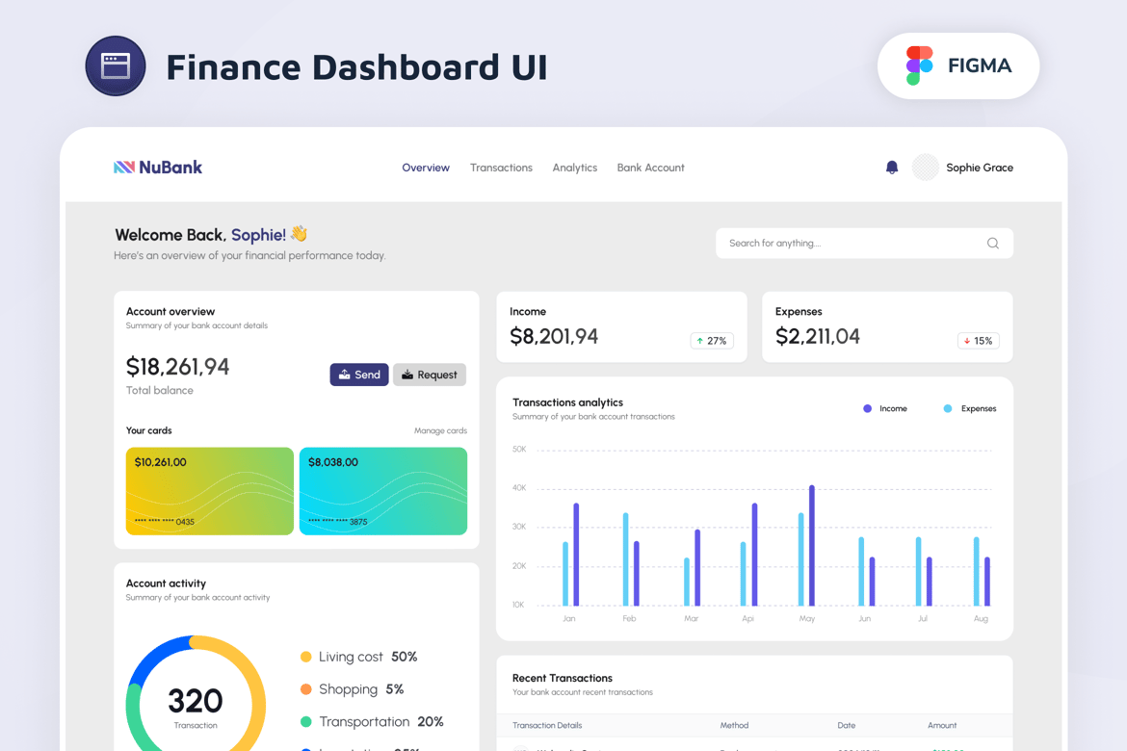Open the notifications bell
1127x751 pixels.
point(891,168)
